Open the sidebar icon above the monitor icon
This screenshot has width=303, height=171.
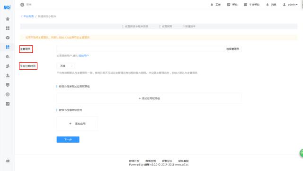(8, 75)
